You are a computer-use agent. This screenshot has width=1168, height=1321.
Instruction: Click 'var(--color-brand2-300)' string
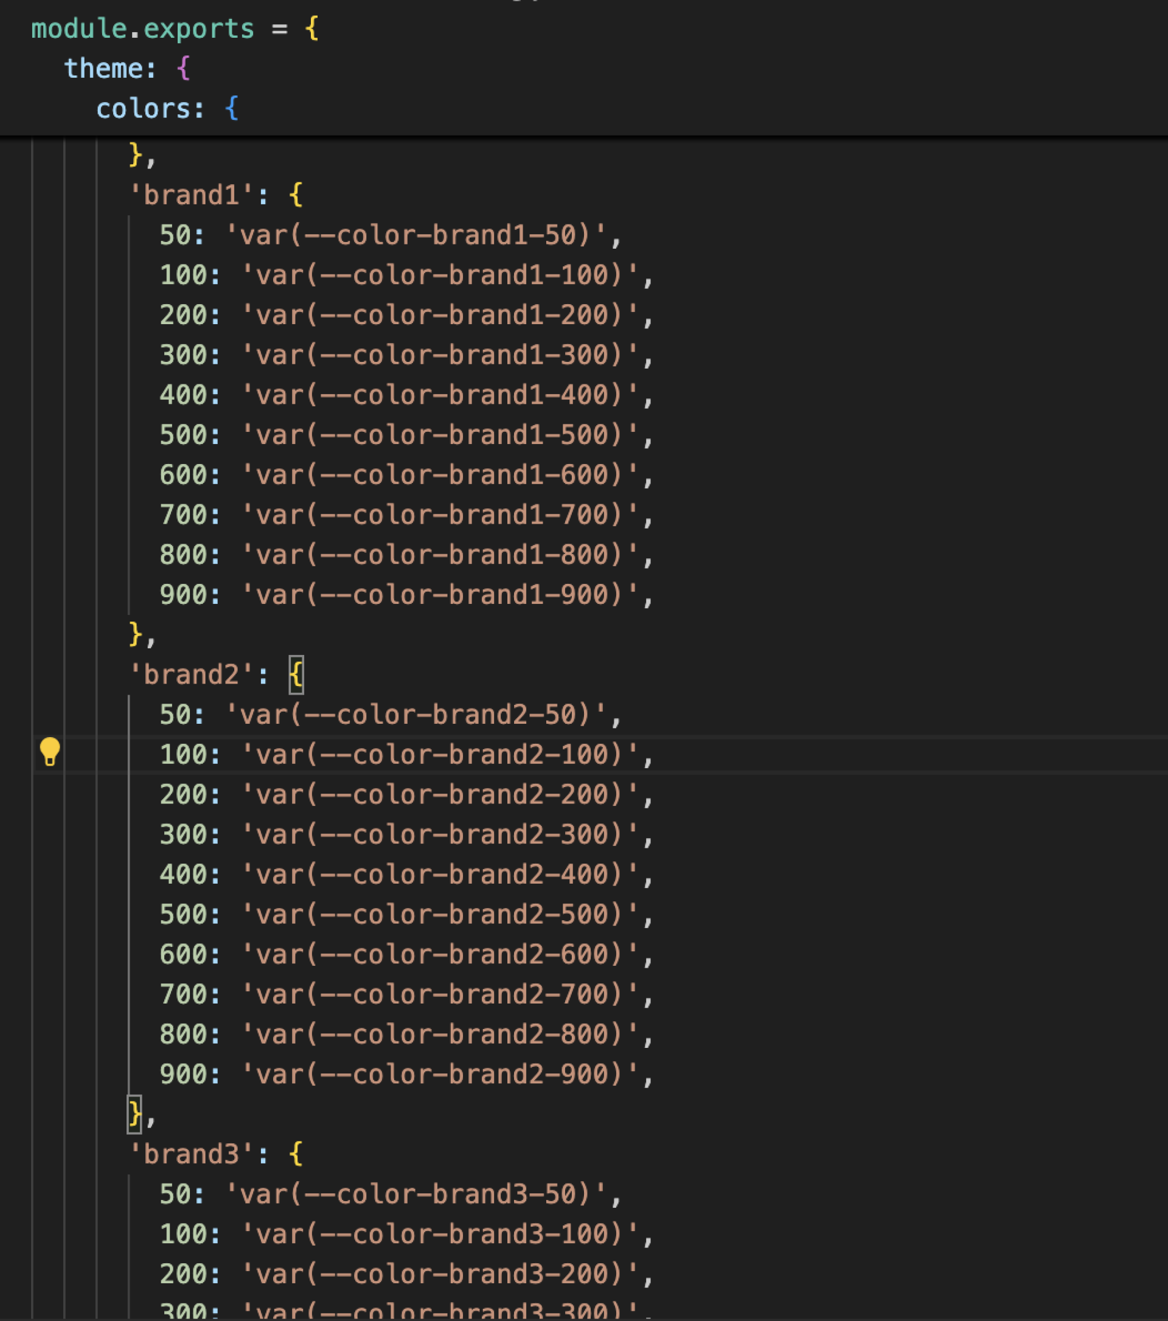[x=440, y=834]
